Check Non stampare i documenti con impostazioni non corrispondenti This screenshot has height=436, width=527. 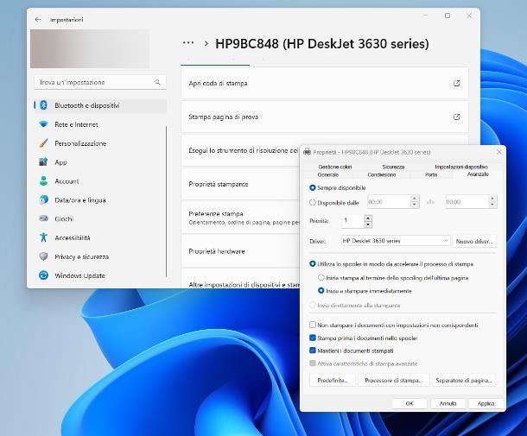(313, 325)
